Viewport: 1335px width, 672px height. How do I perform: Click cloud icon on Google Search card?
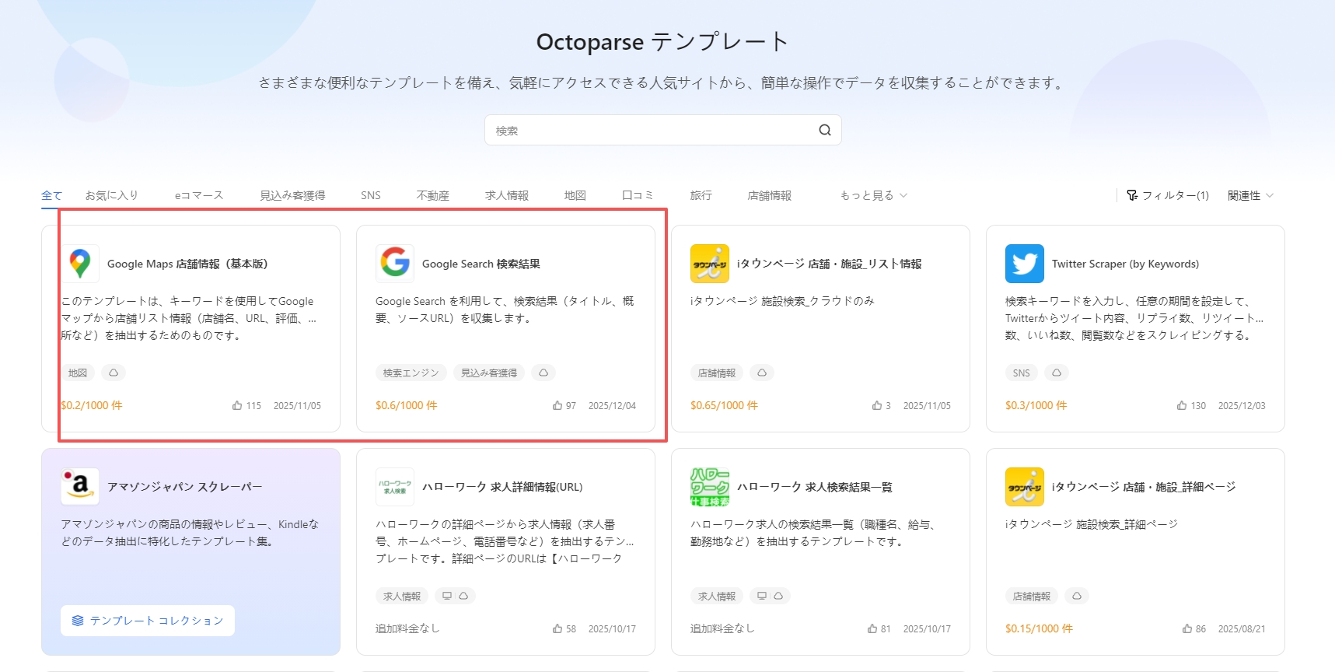543,373
